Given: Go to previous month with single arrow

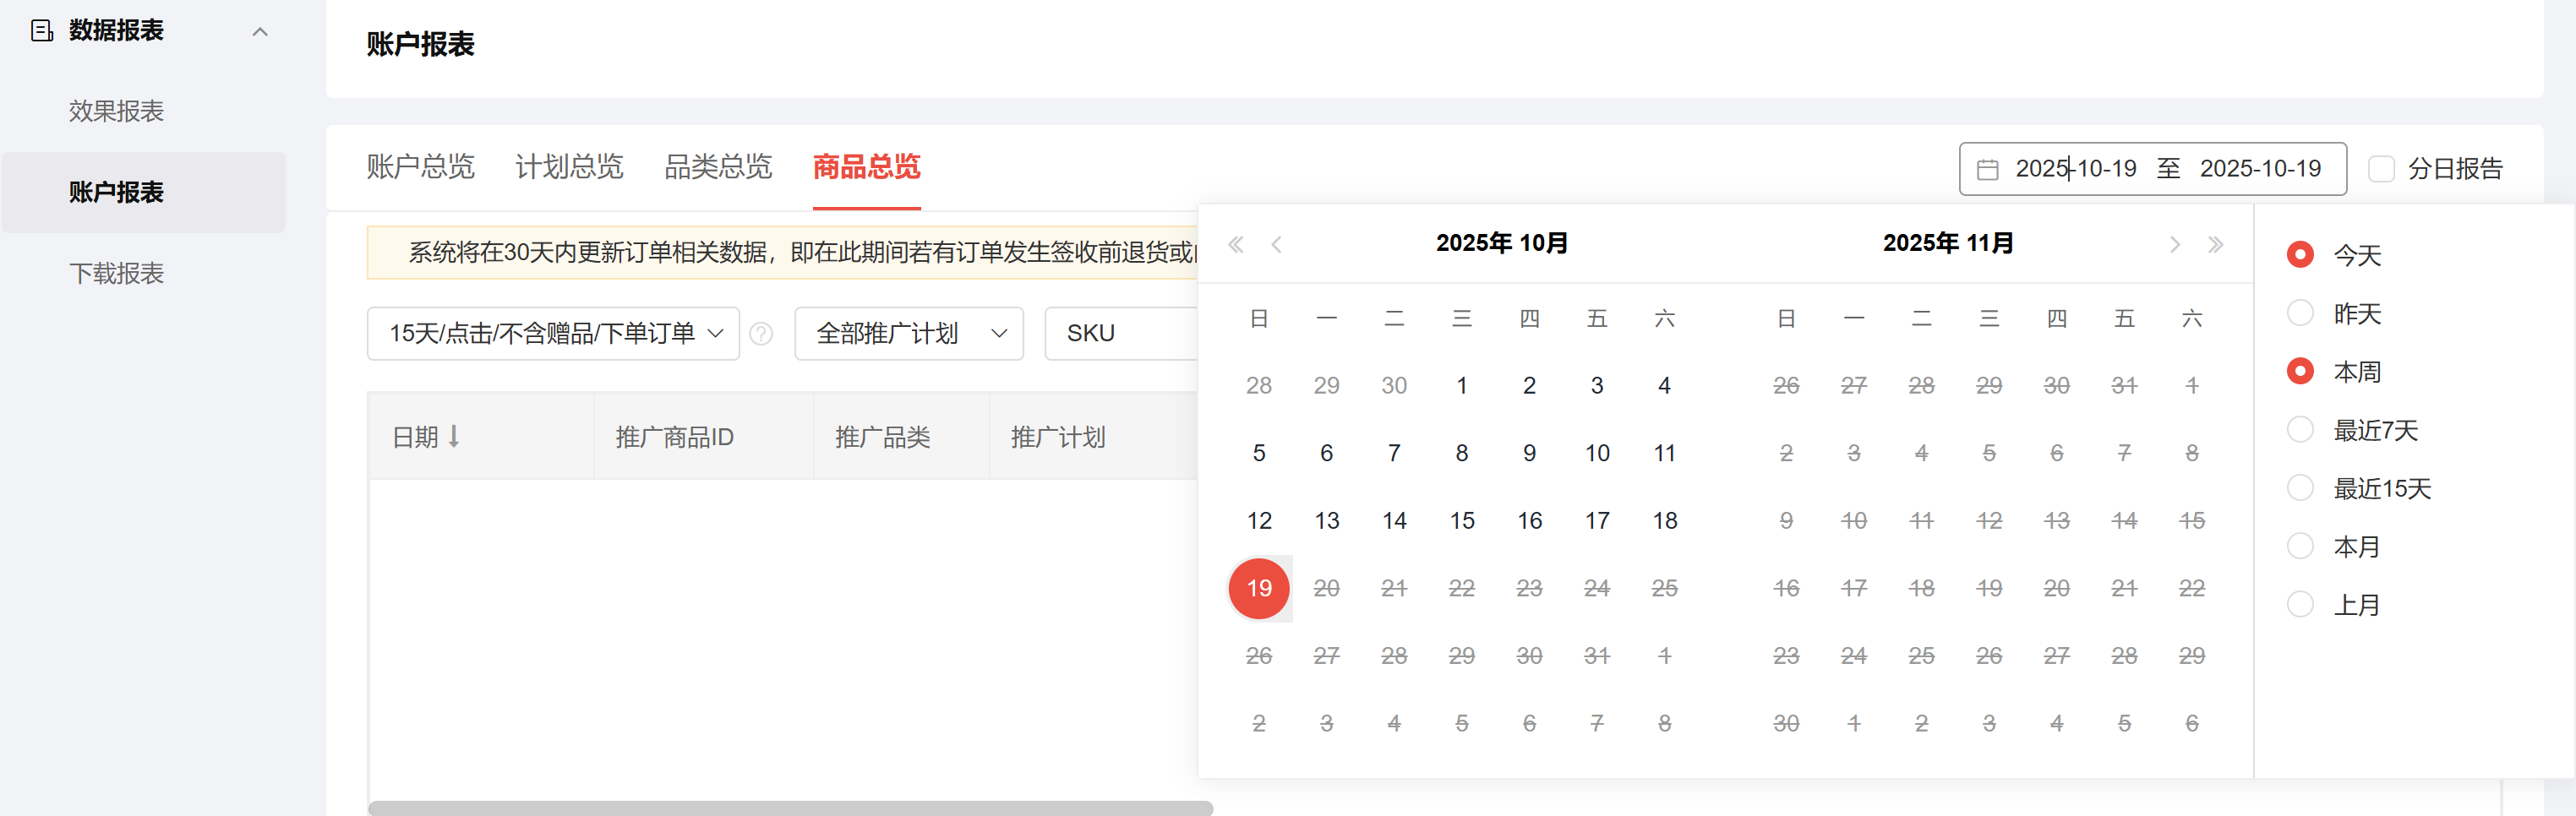Looking at the screenshot, I should coord(1276,244).
